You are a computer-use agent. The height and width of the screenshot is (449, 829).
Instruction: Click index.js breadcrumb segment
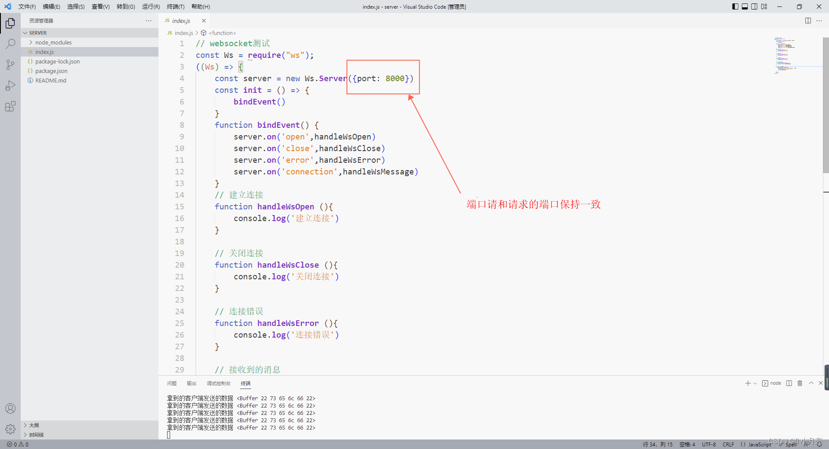(x=184, y=33)
